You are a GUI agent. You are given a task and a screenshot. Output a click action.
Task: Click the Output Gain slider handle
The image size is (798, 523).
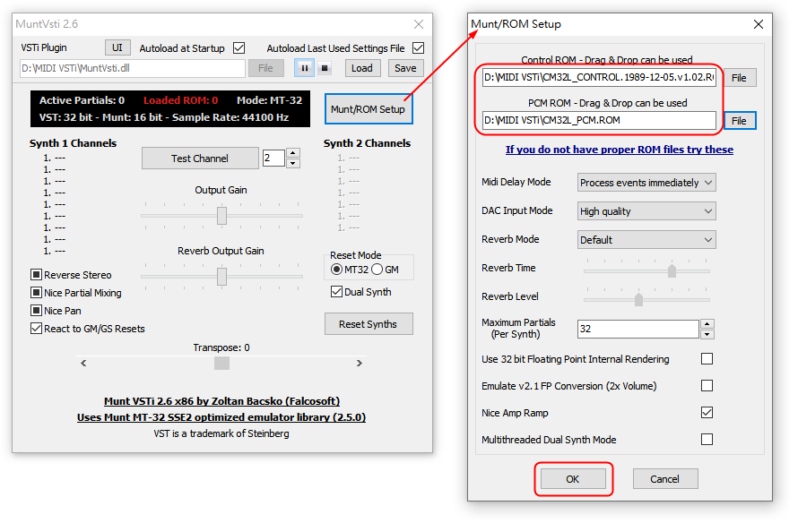[x=221, y=216]
